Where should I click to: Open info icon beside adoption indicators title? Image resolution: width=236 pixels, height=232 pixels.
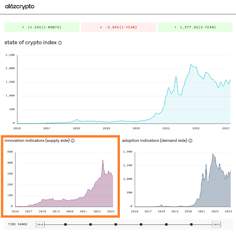click(x=190, y=141)
